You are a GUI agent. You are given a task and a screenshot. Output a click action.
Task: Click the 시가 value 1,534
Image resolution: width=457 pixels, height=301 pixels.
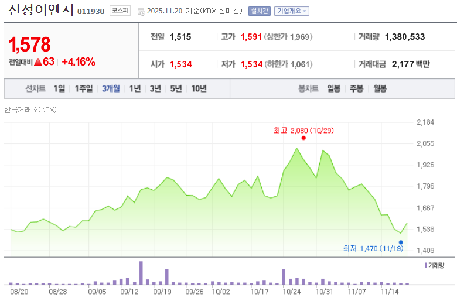pos(180,64)
